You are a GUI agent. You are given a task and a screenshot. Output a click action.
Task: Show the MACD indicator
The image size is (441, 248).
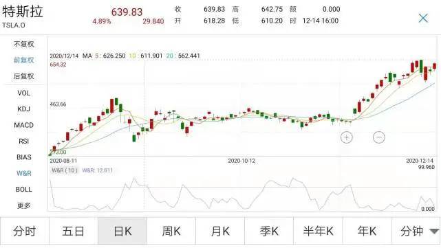coord(24,125)
